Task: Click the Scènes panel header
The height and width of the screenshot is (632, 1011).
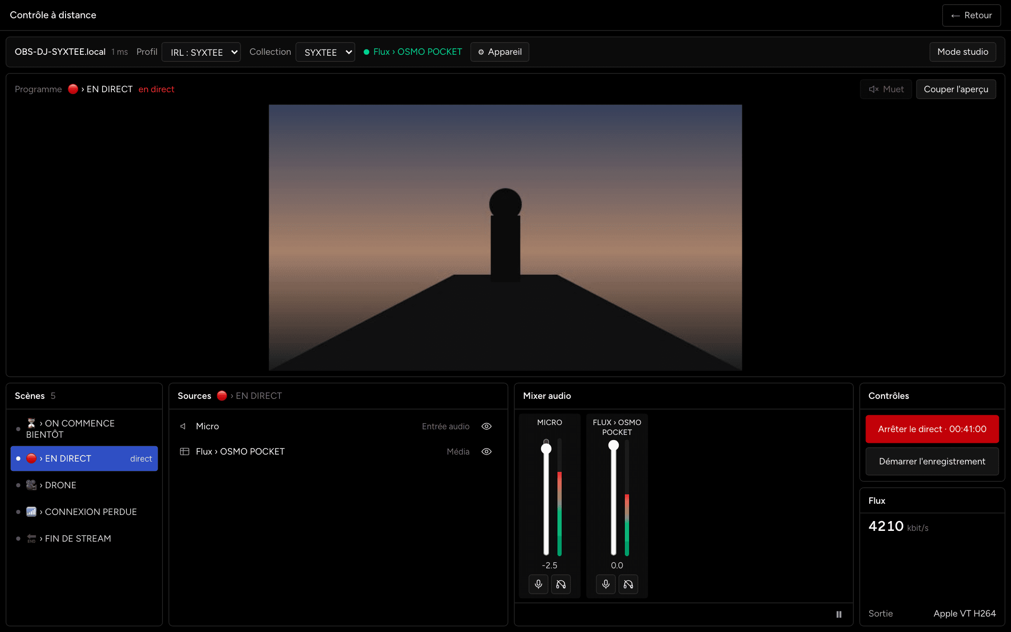Action: tap(84, 396)
